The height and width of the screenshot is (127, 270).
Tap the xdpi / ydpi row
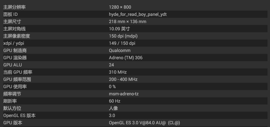135,43
